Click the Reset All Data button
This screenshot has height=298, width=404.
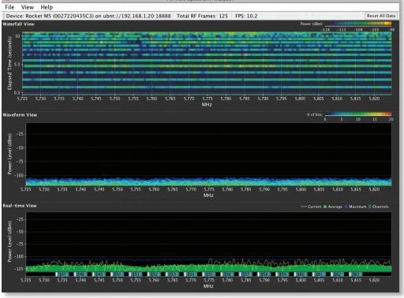[381, 16]
